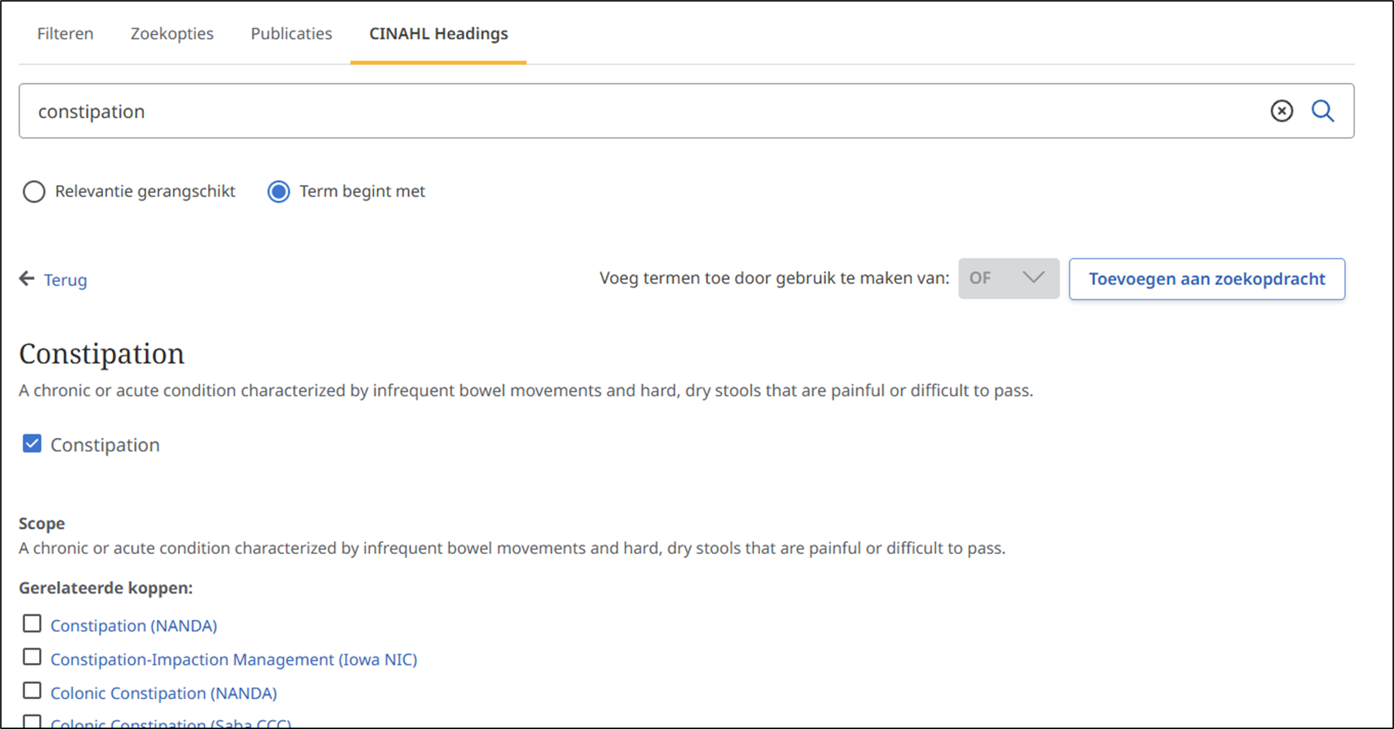This screenshot has width=1394, height=729.
Task: Open the Filteren tab
Action: (65, 33)
